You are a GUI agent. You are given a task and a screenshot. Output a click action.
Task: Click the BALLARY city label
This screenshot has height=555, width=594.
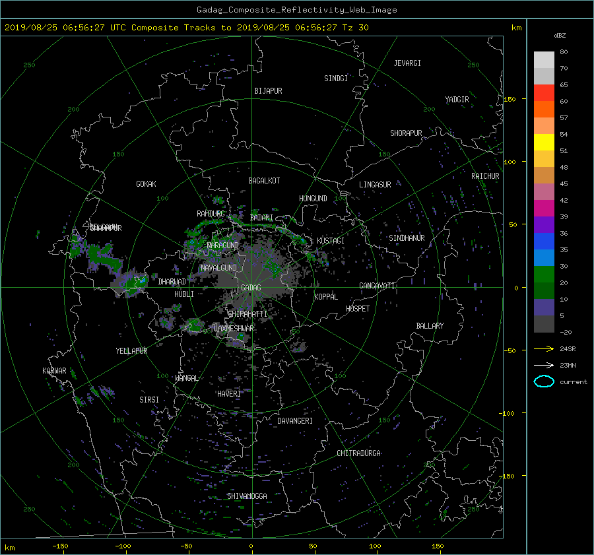pos(430,326)
